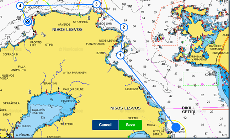Tap the O.PARAKOILA label
This screenshot has width=230, height=139.
pyautogui.click(x=11, y=103)
